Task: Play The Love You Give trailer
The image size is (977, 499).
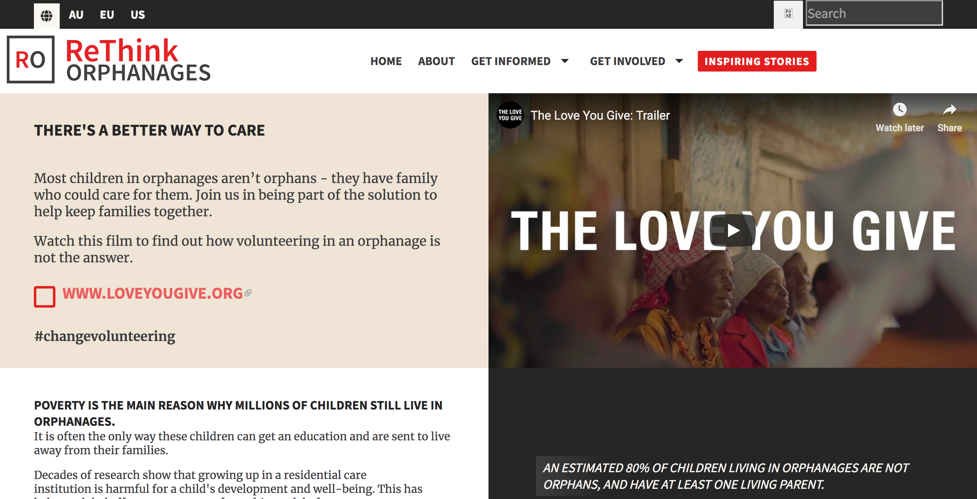Action: 732,231
